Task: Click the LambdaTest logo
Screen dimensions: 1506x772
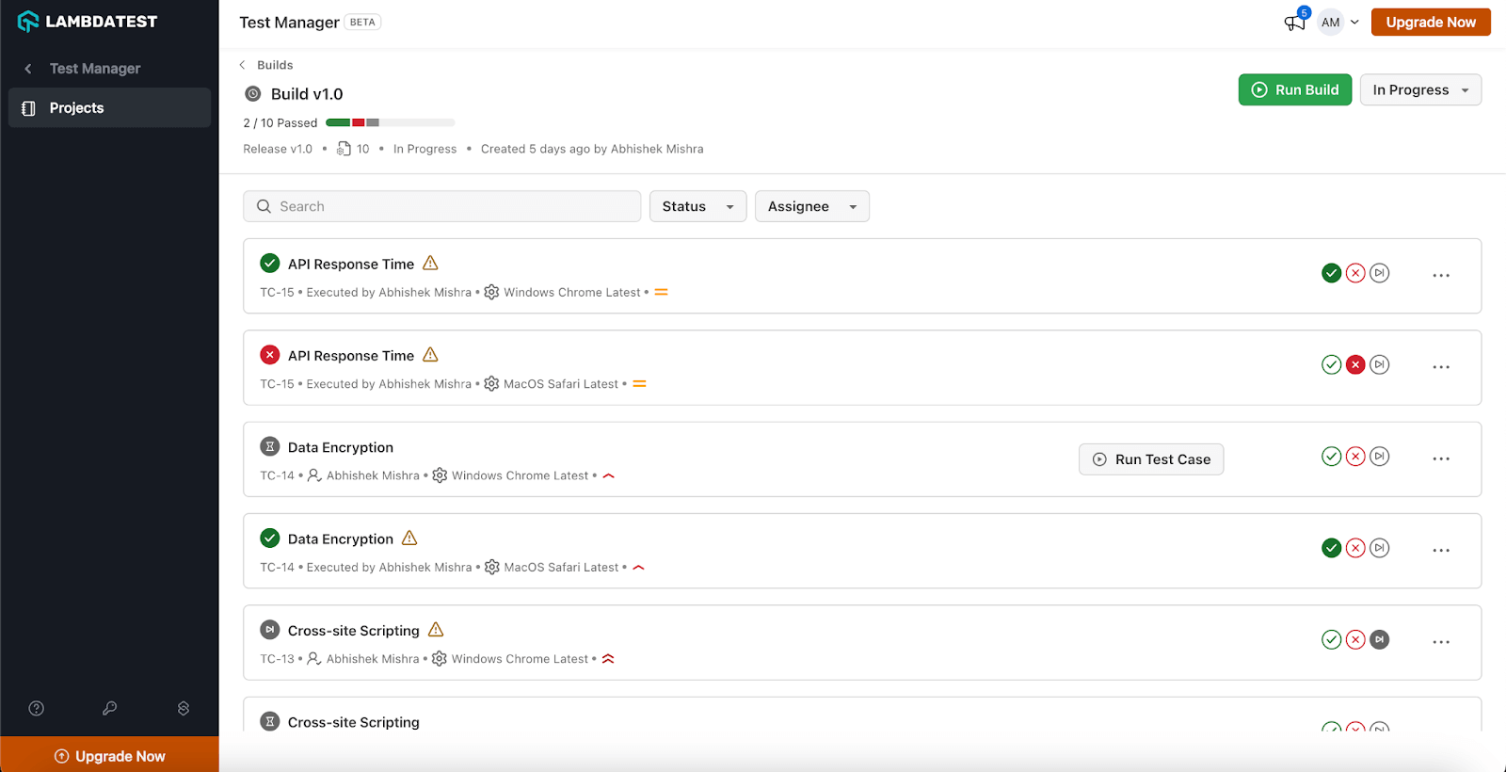Action: point(88,22)
